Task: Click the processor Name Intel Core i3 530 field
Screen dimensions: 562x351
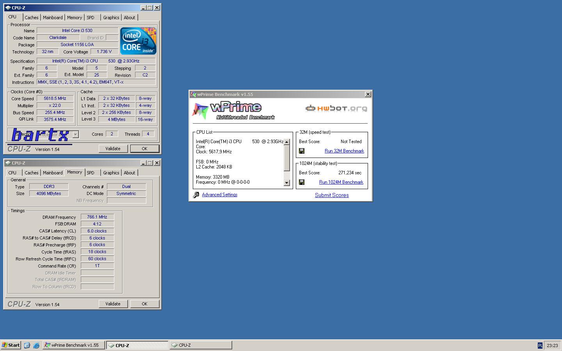Action: click(77, 30)
